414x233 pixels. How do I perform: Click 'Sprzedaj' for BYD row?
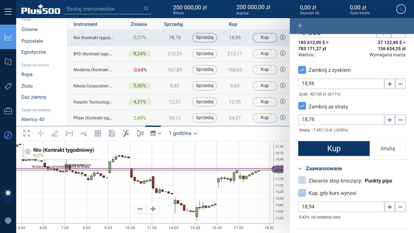pos(205,54)
